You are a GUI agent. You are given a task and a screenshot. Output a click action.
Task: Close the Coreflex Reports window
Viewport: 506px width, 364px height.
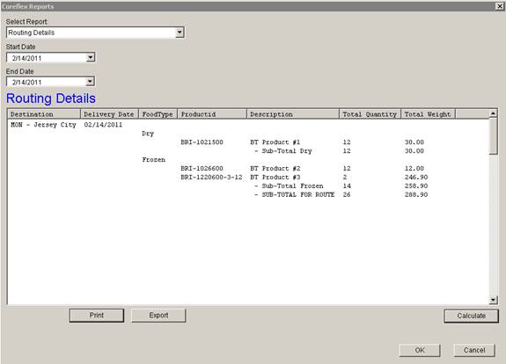499,6
